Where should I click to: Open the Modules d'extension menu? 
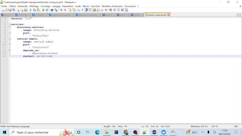coord(112,6)
